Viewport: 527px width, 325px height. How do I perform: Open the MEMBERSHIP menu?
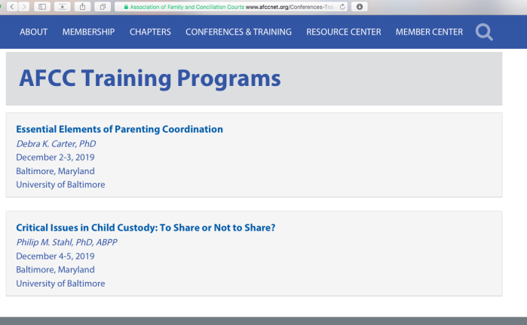(88, 32)
